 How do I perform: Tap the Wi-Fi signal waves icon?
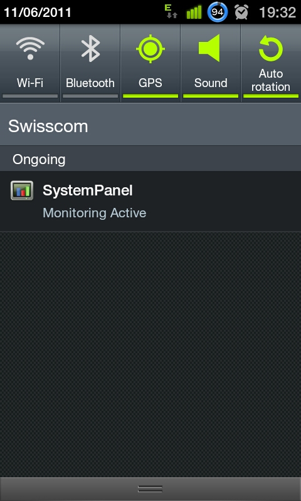pyautogui.click(x=30, y=48)
